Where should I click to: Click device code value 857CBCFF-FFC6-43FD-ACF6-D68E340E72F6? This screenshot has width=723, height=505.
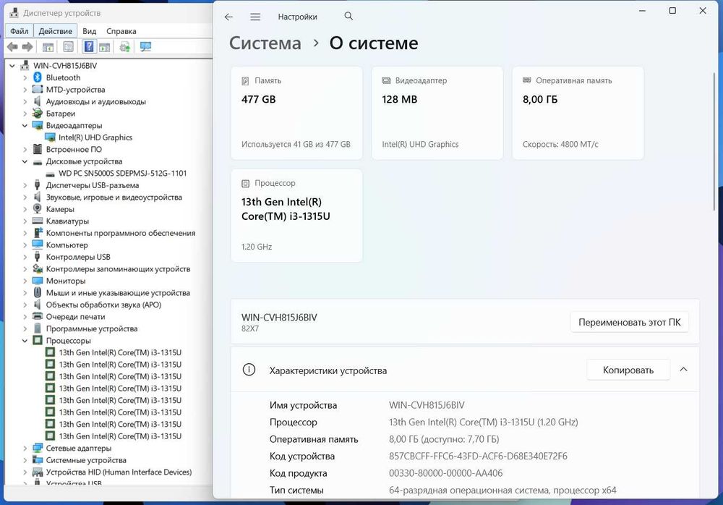478,456
